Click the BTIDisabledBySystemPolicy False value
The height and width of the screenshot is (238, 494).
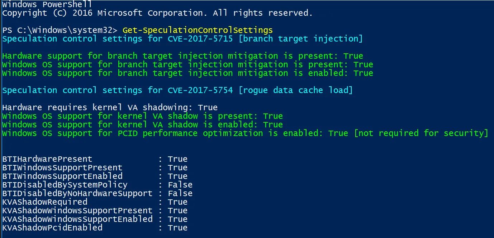coord(180,185)
